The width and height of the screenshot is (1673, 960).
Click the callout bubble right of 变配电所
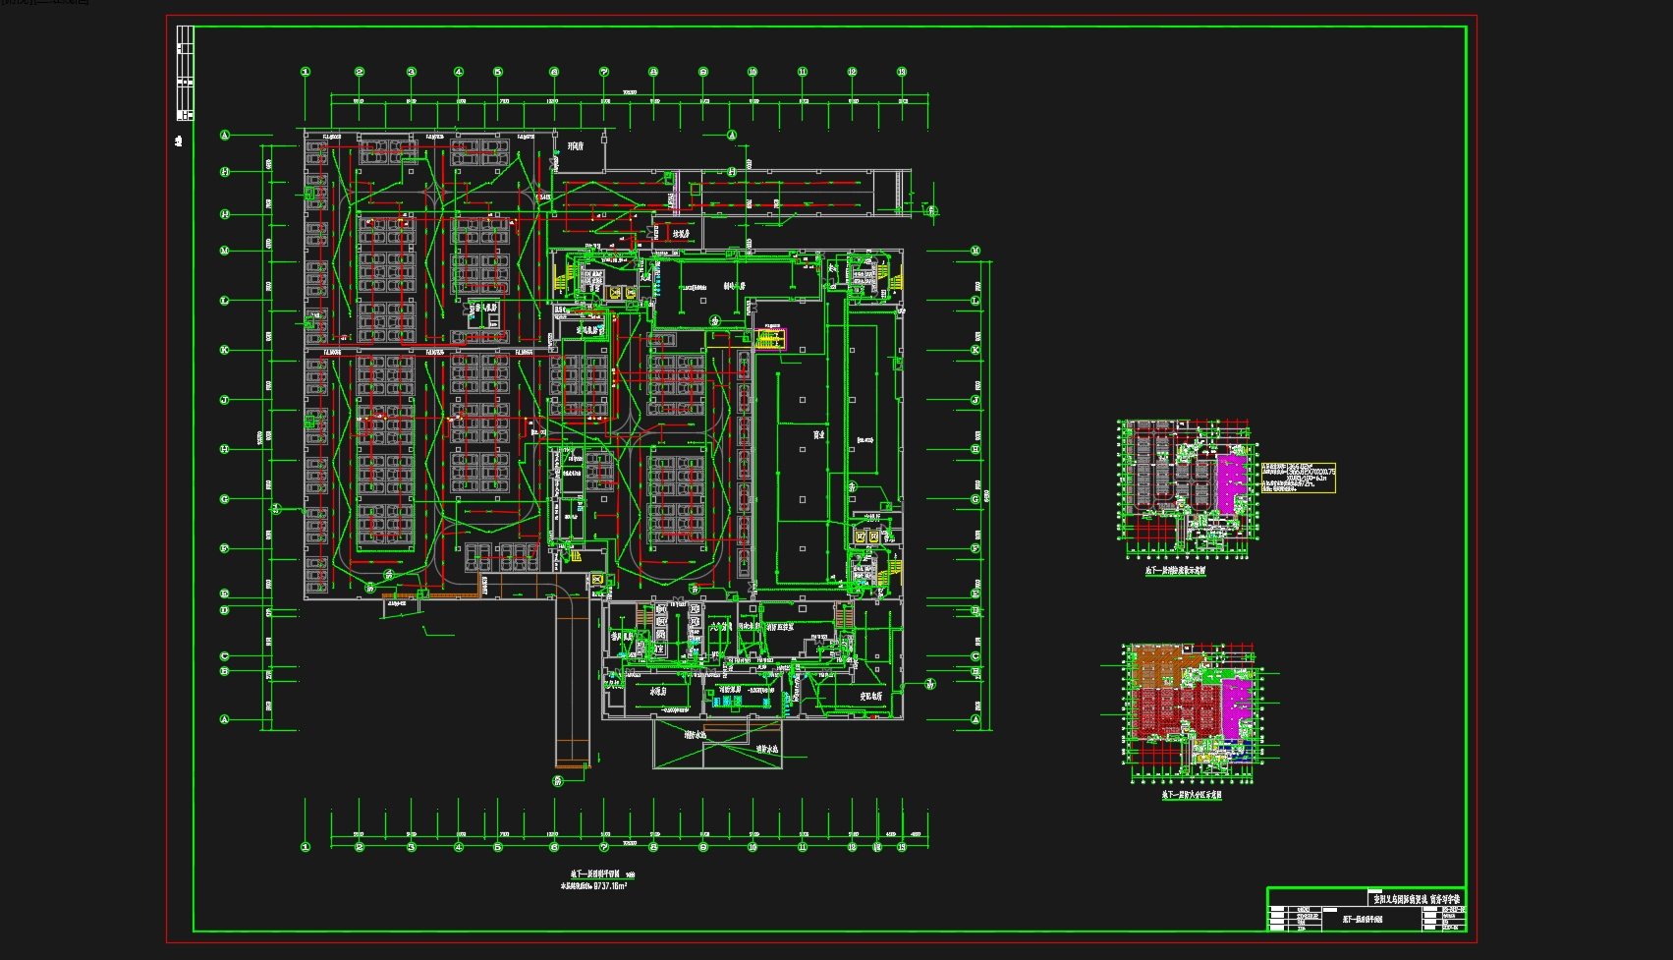(x=929, y=684)
